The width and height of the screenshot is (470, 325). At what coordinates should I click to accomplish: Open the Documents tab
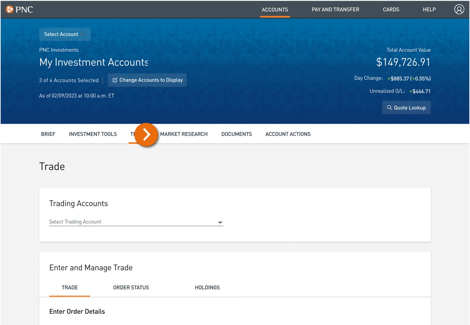pos(236,134)
